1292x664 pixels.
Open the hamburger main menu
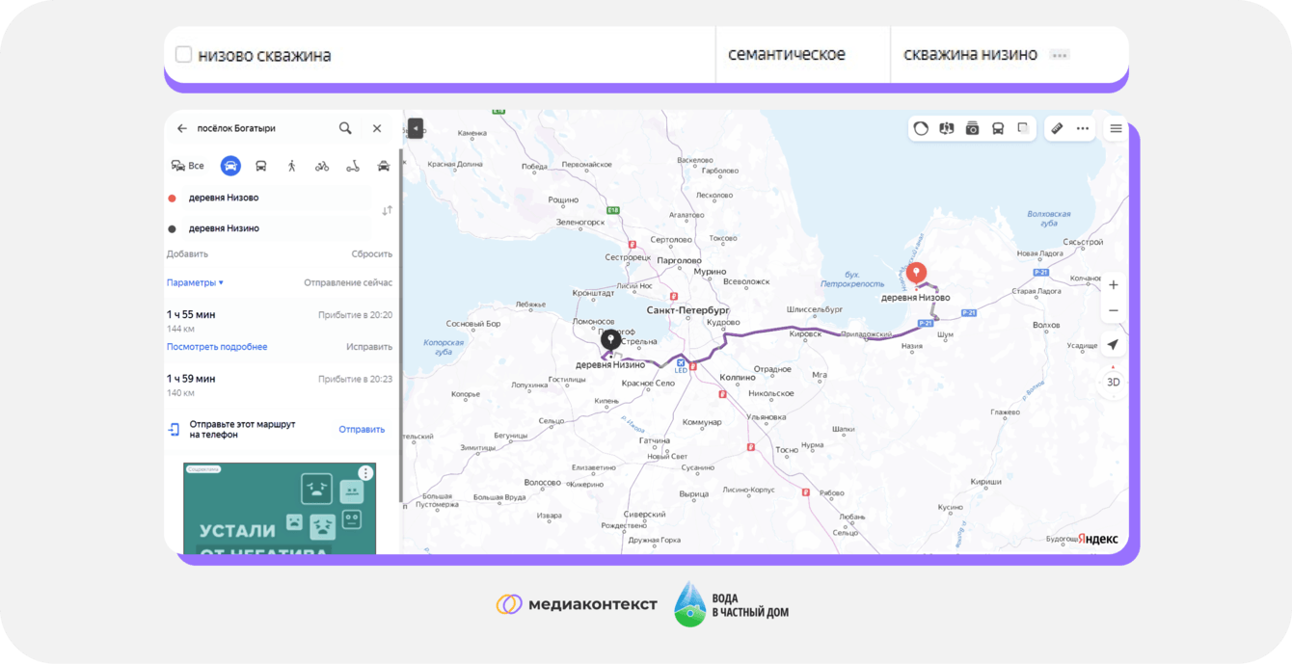click(x=1116, y=128)
